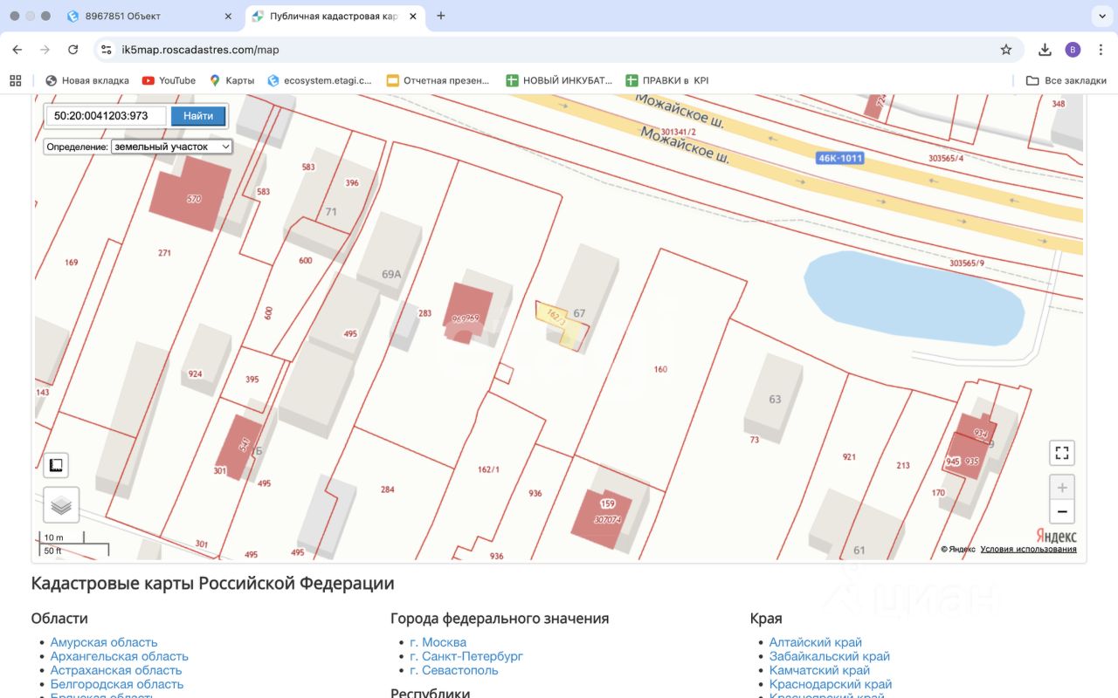Click the map ruler measurement tool
1118x698 pixels.
tap(56, 465)
